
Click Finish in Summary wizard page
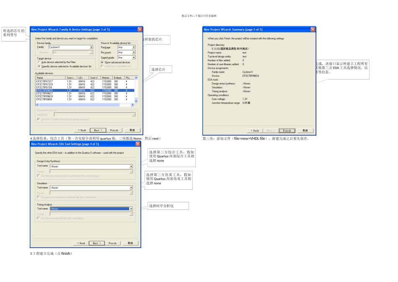[x=287, y=131]
